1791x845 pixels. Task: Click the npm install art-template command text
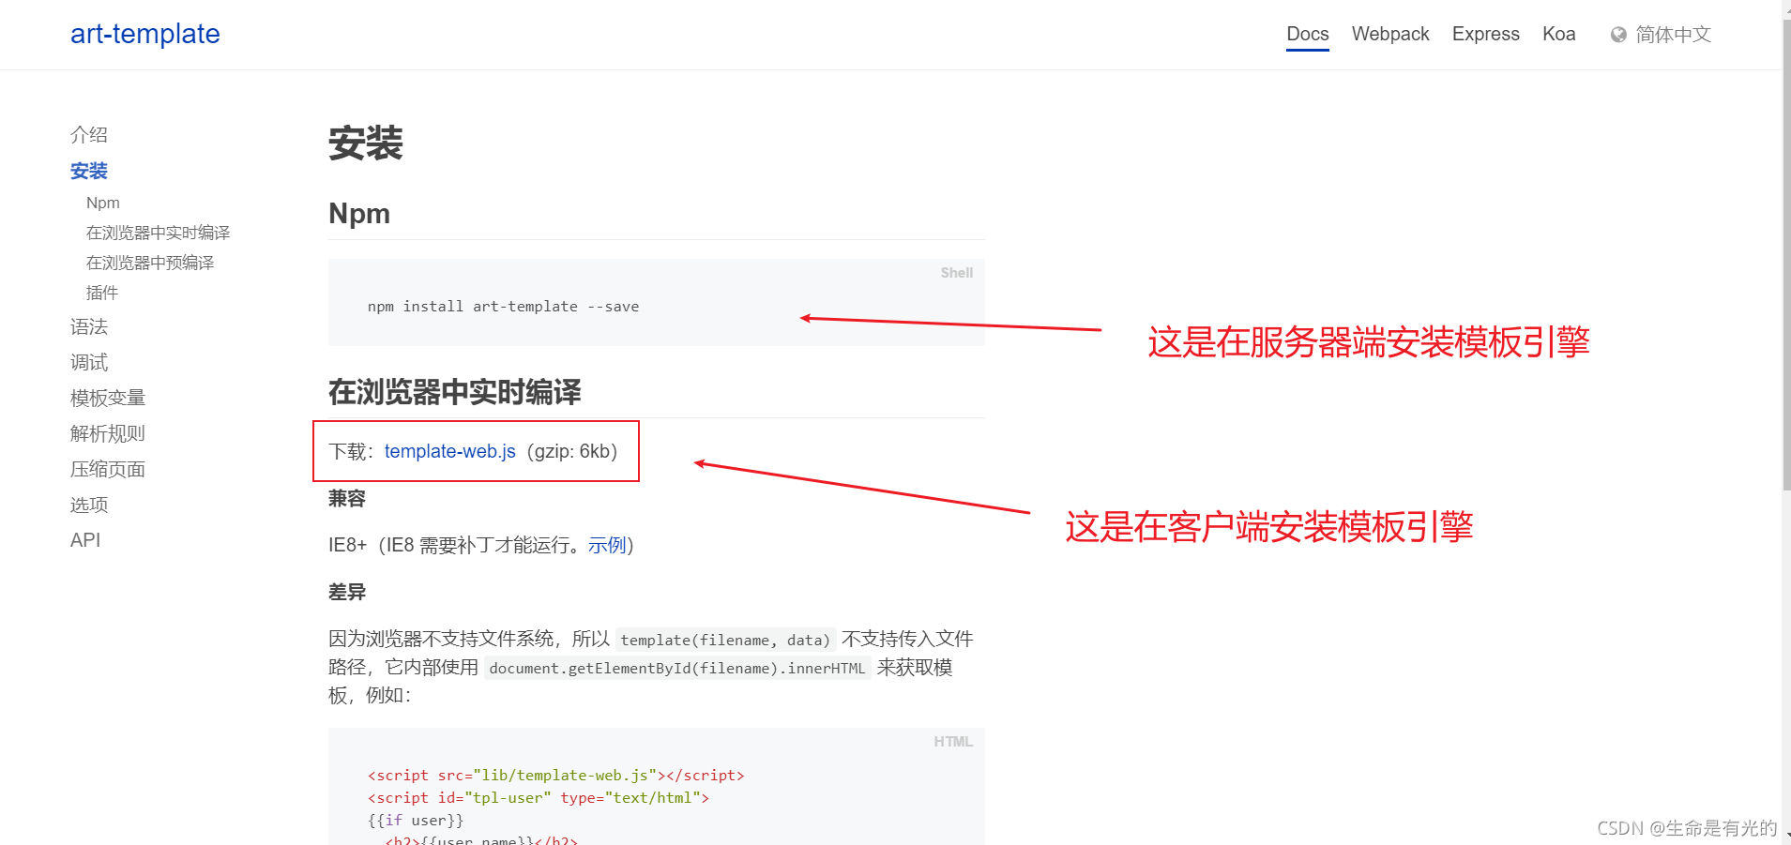pos(503,307)
